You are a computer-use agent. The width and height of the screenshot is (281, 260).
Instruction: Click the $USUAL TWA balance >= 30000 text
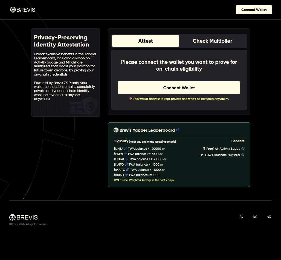coord(138,159)
